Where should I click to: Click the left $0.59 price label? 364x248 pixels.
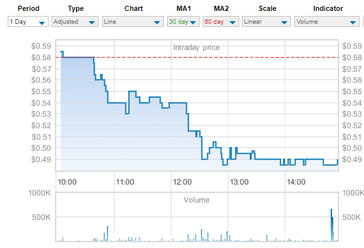point(41,46)
